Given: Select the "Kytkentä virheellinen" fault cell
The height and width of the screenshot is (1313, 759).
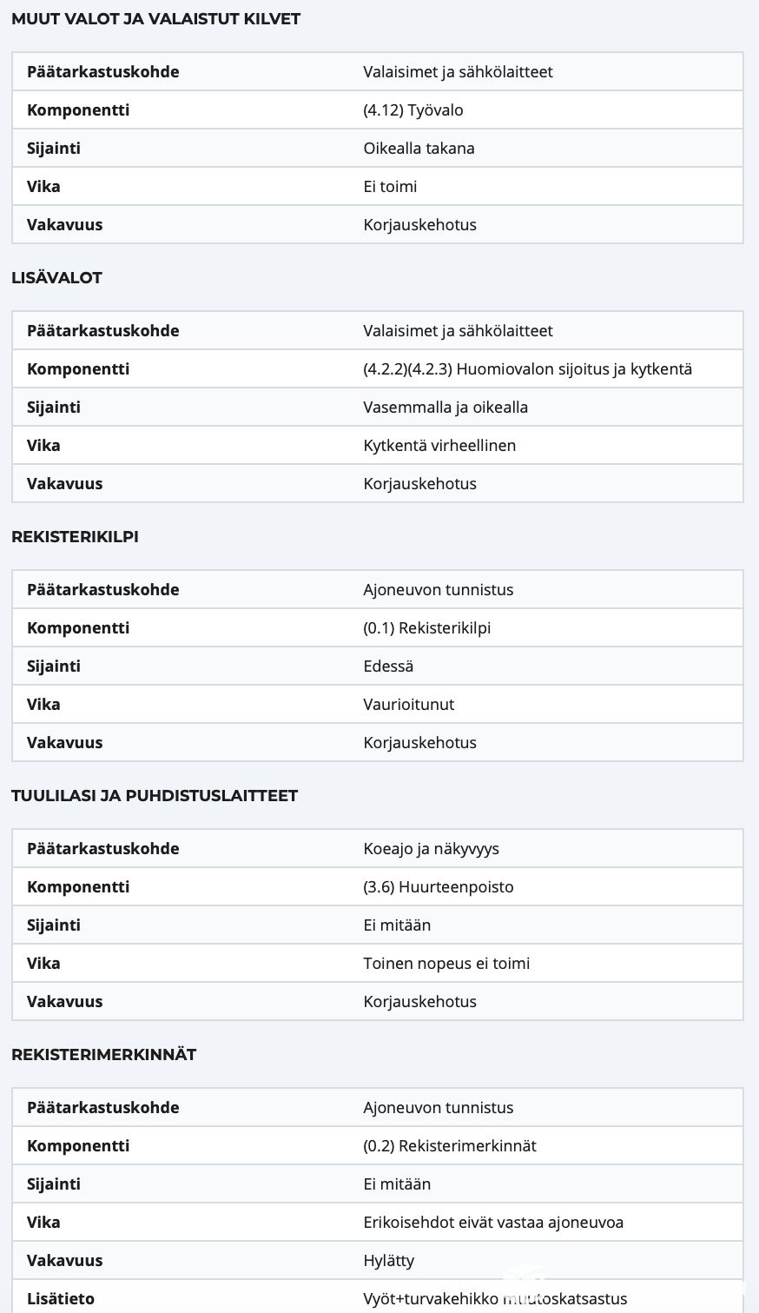Looking at the screenshot, I should pos(439,446).
